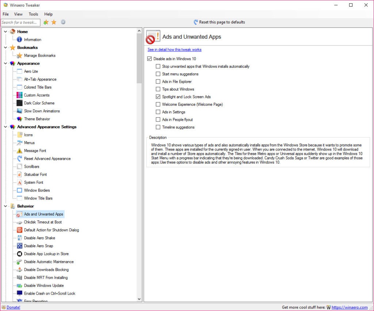Select Disable MRT From Installing item
The width and height of the screenshot is (374, 311).
coord(46,278)
